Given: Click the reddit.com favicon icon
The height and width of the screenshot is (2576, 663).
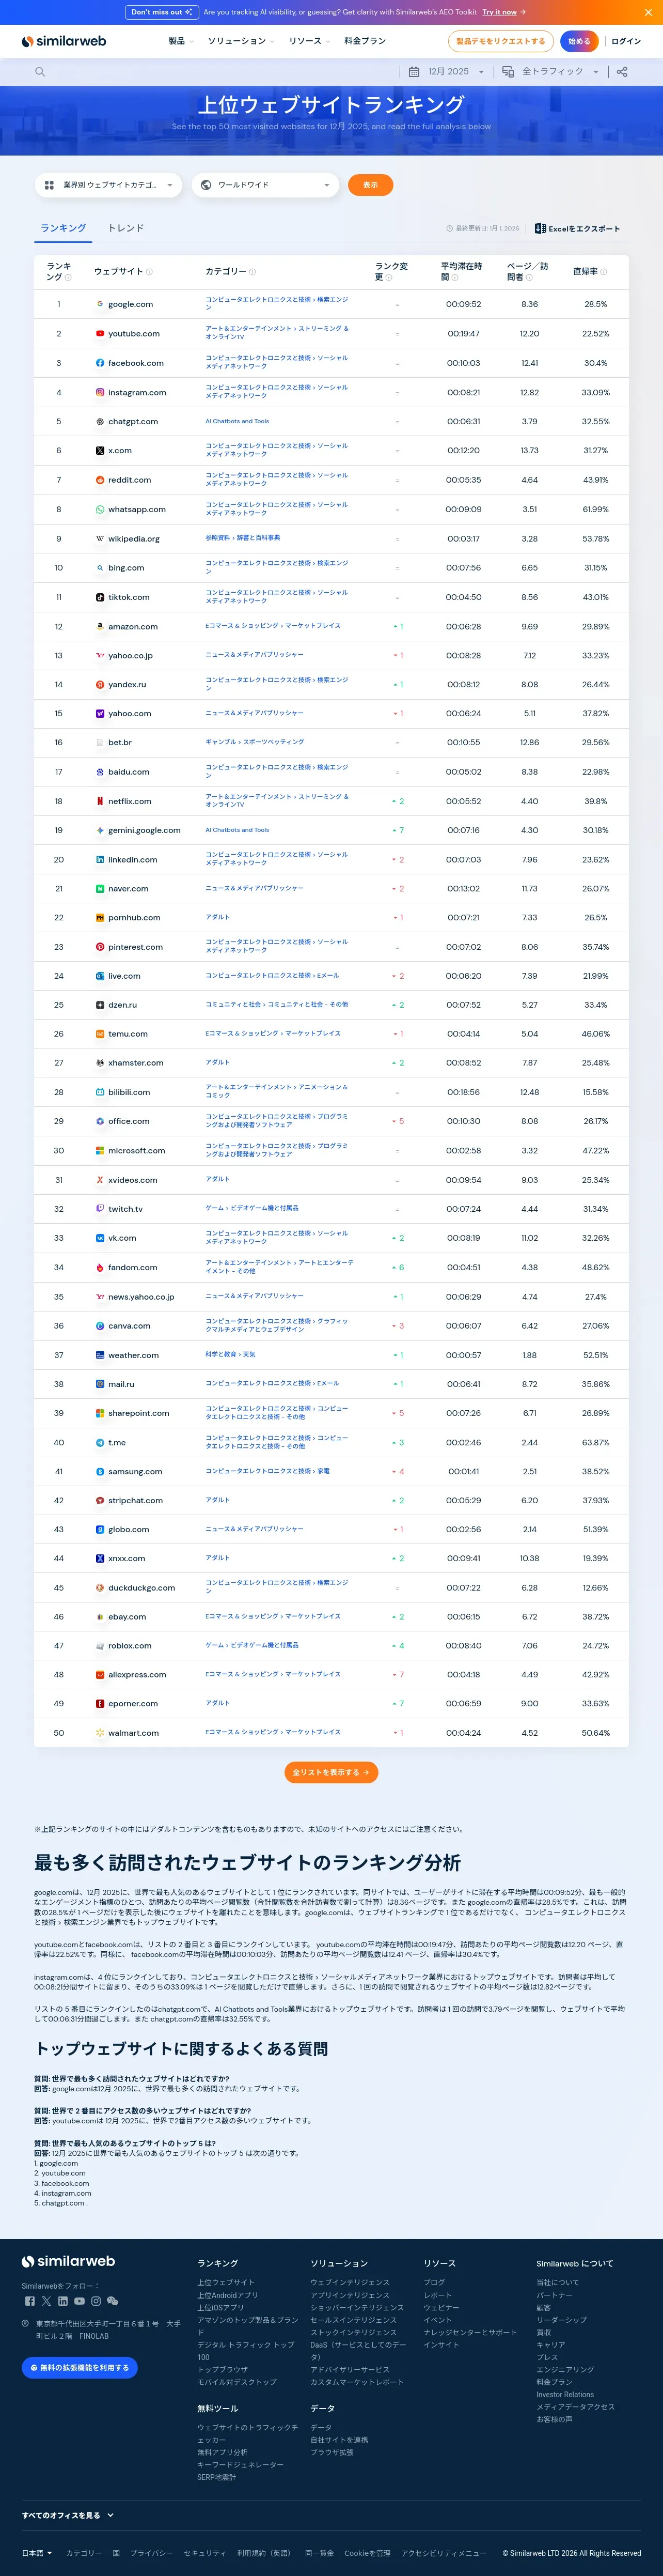Looking at the screenshot, I should 100,480.
